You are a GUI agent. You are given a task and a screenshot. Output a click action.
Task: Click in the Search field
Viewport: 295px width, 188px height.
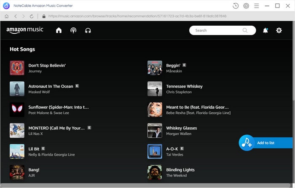pyautogui.click(x=223, y=30)
